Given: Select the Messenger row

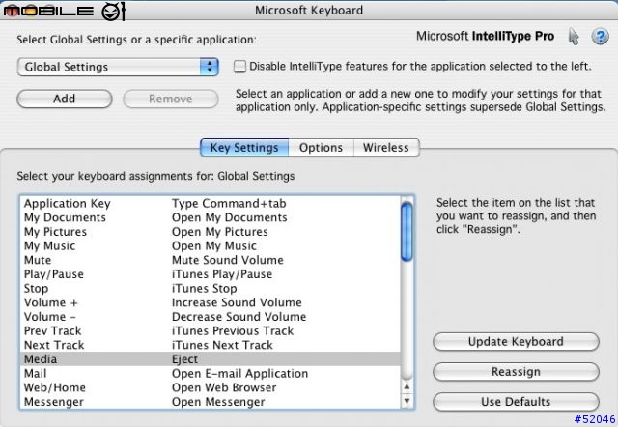Looking at the screenshot, I should [211, 402].
